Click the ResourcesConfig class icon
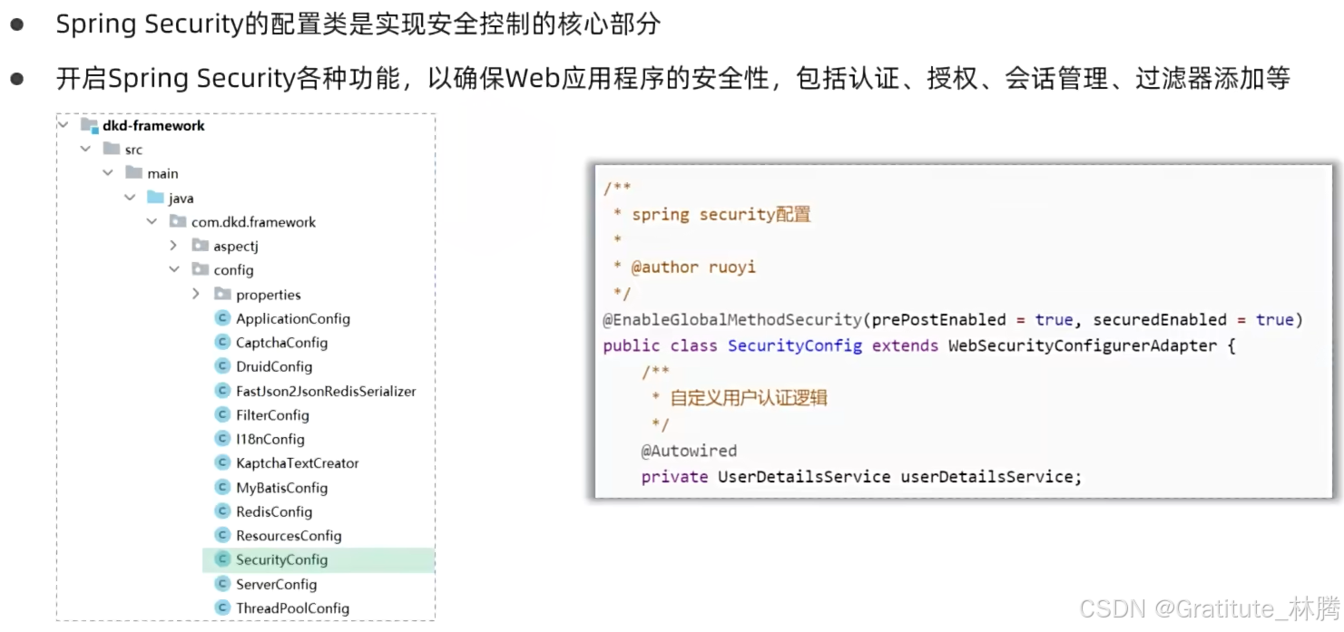1344x632 pixels. 222,535
